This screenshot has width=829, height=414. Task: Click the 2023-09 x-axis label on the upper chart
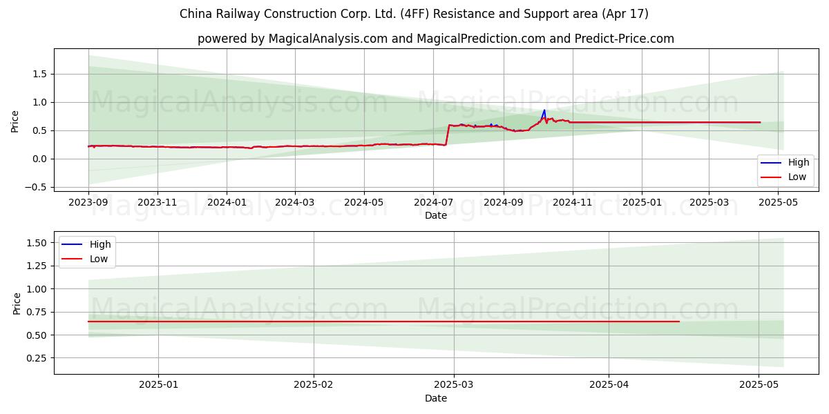pos(88,204)
